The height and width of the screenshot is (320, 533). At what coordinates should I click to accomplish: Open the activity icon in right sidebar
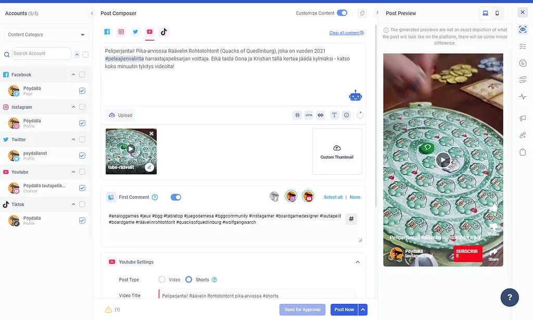pos(523,96)
